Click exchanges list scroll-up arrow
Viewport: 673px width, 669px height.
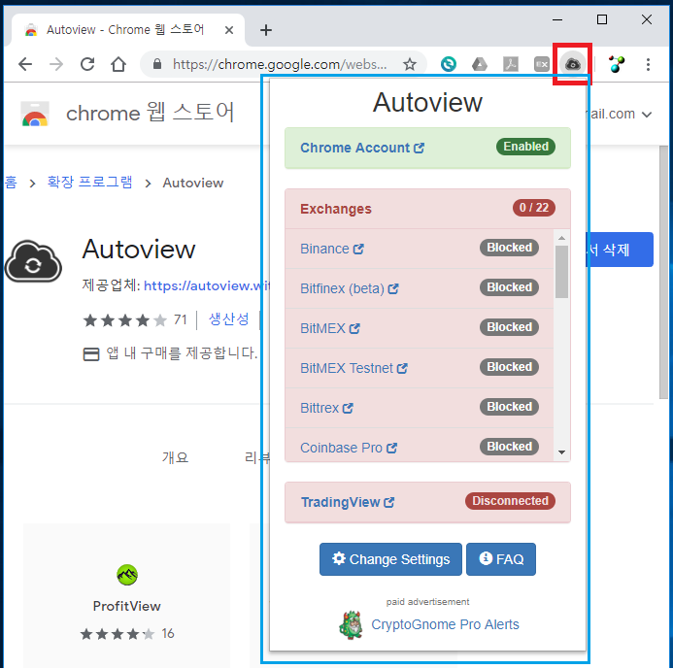562,238
